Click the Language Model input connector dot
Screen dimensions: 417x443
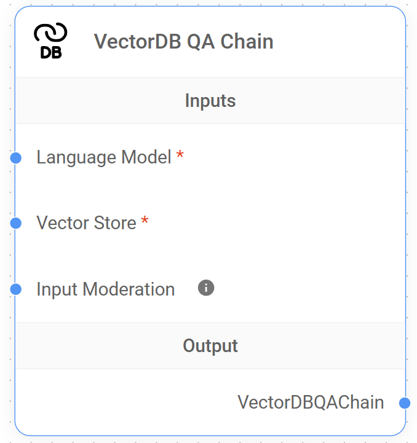pos(16,158)
